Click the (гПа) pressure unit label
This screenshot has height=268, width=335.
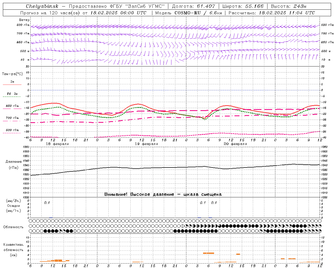pos(14,168)
